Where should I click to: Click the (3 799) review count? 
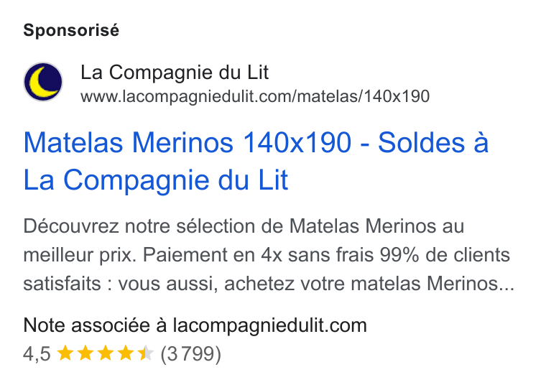pyautogui.click(x=190, y=354)
